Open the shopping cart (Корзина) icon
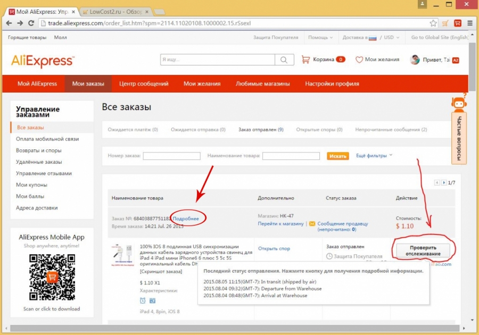The width and height of the screenshot is (479, 335). [x=305, y=60]
